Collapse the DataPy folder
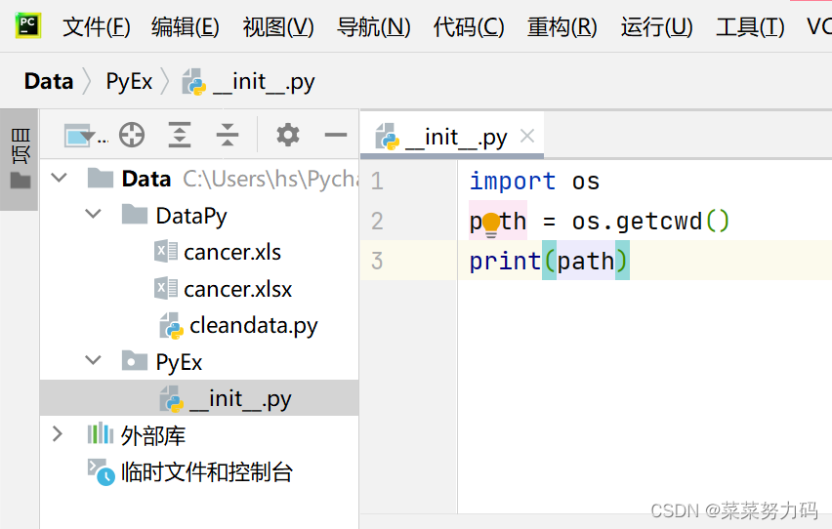The image size is (832, 529). 93,215
